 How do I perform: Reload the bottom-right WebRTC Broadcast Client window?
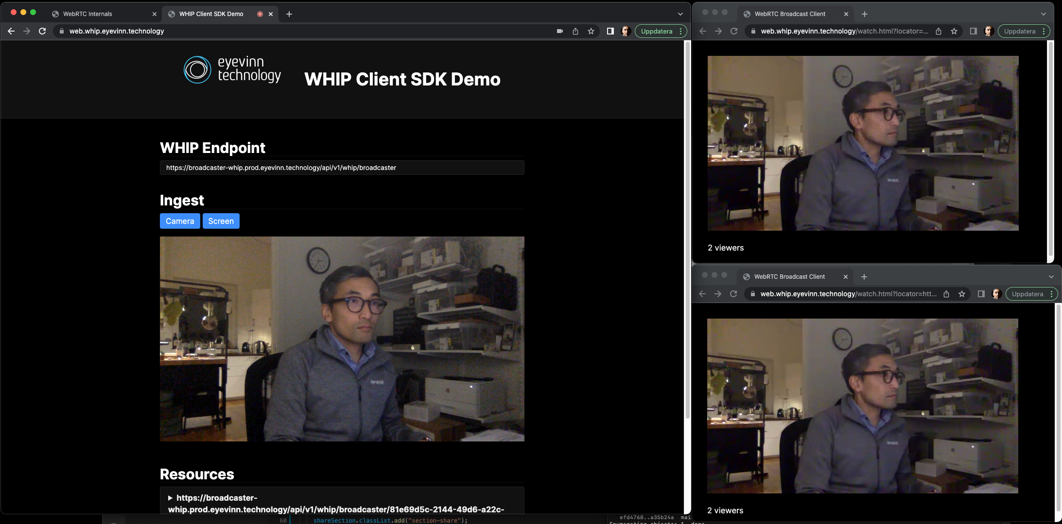coord(733,294)
